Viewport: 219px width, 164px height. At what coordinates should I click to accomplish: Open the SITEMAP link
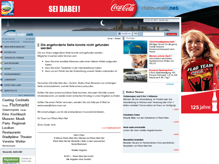(30, 39)
